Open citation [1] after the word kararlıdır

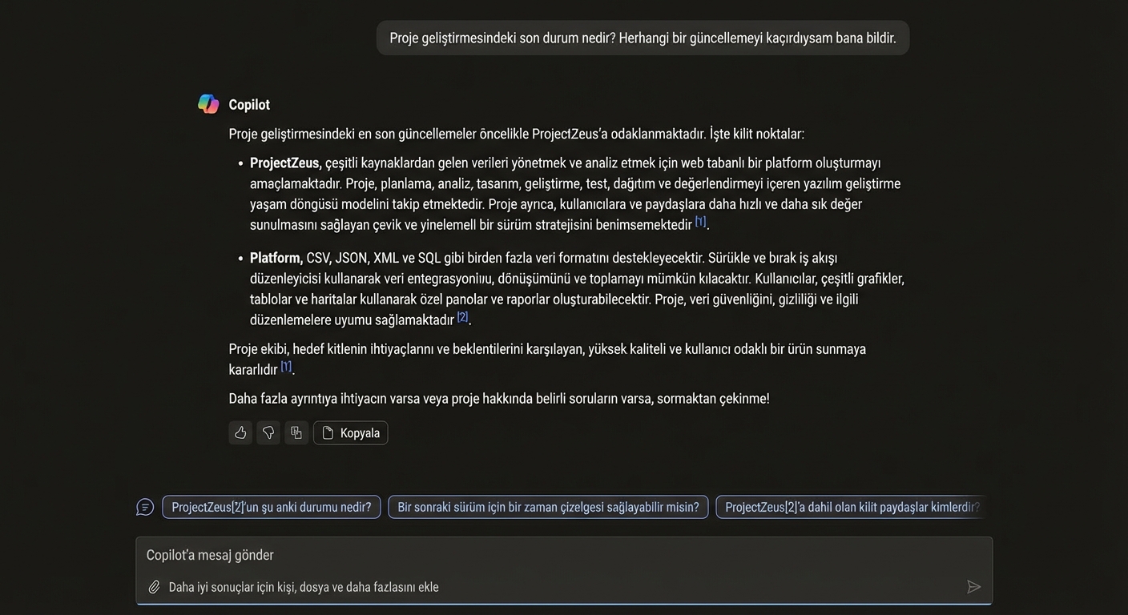(286, 367)
